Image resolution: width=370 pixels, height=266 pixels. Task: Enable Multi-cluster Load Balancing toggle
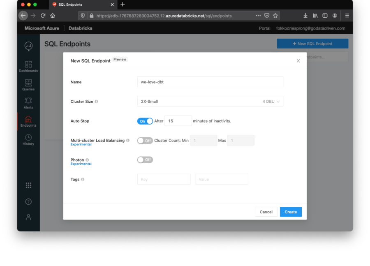145,141
